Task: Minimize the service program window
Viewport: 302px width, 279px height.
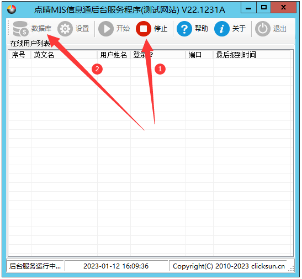Action: 248,8
